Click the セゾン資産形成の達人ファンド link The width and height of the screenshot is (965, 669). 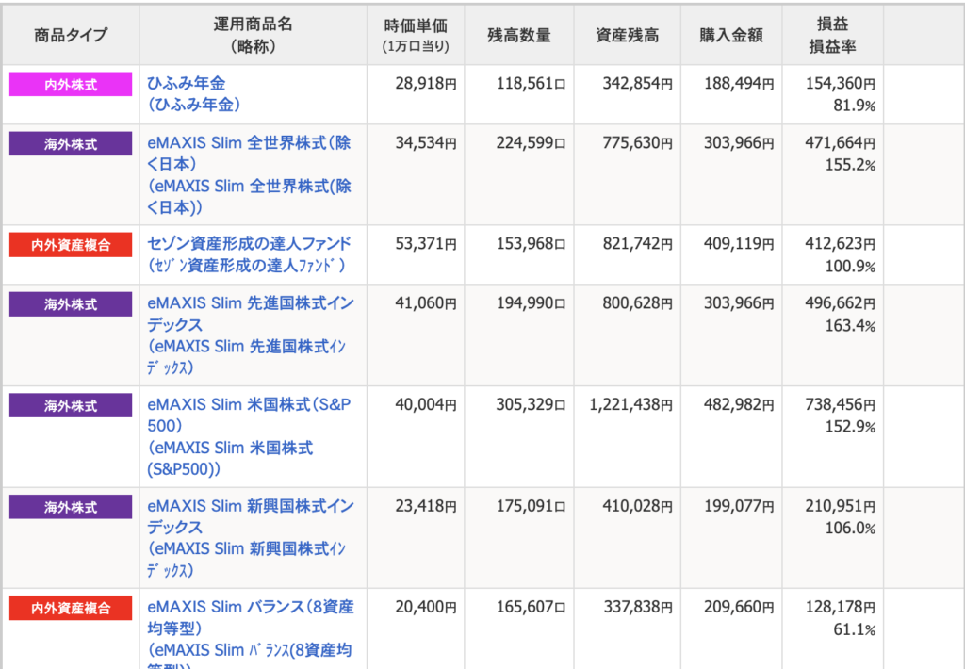point(251,244)
